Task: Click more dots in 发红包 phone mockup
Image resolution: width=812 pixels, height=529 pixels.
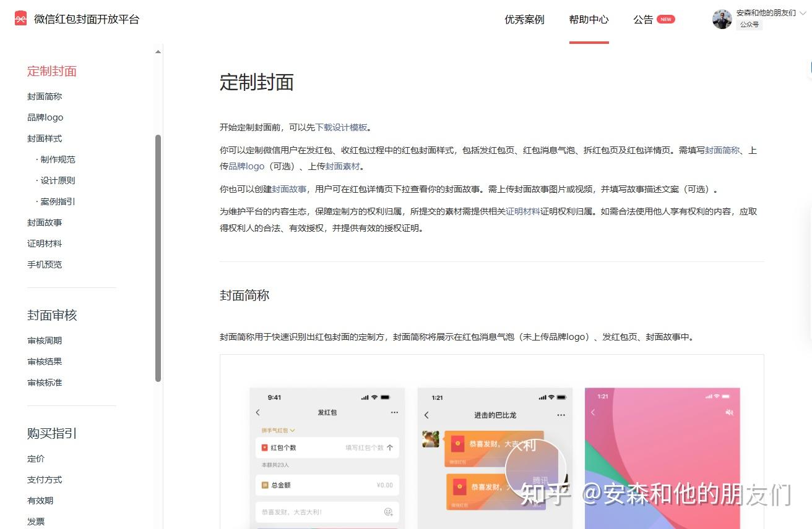Action: (x=394, y=412)
